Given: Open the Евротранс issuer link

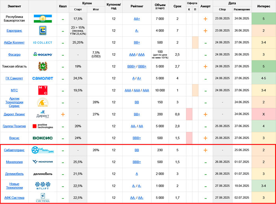Looking at the screenshot, I should tap(14, 31).
